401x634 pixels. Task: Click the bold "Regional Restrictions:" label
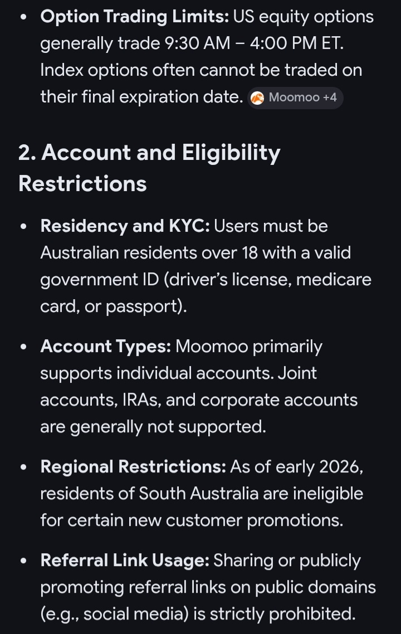[134, 467]
